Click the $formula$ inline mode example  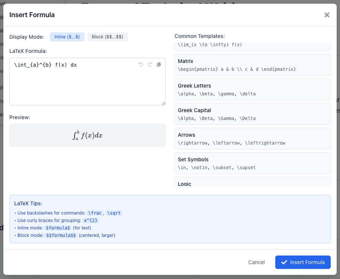pyautogui.click(x=58, y=228)
